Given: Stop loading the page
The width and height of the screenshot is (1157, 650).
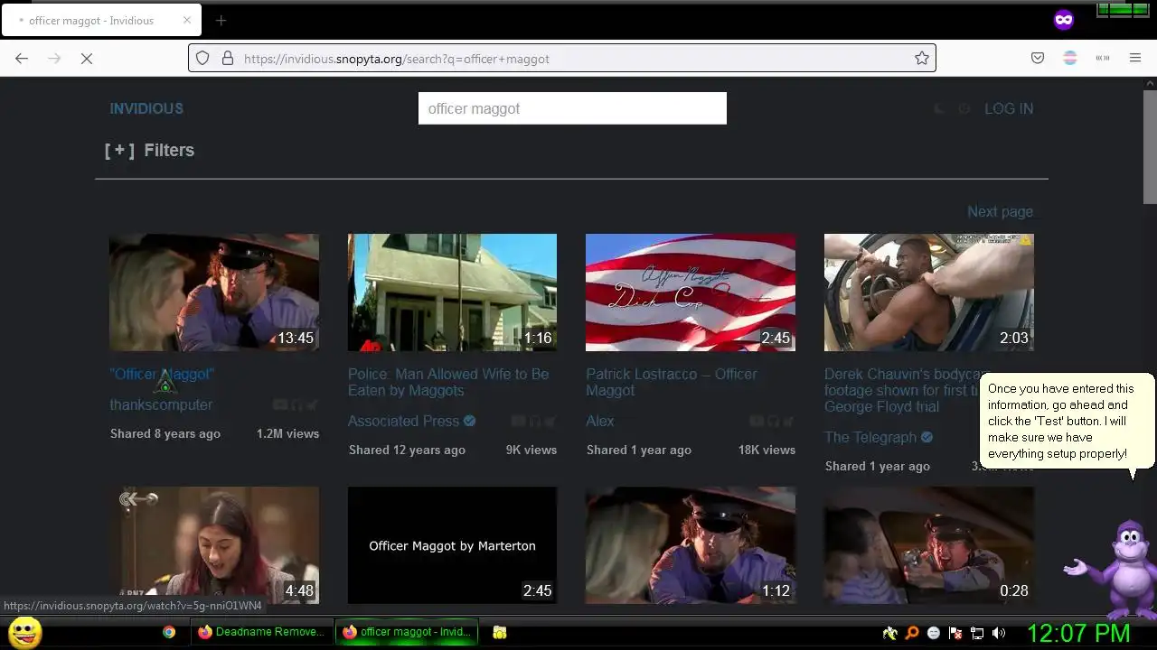Looking at the screenshot, I should (x=87, y=58).
